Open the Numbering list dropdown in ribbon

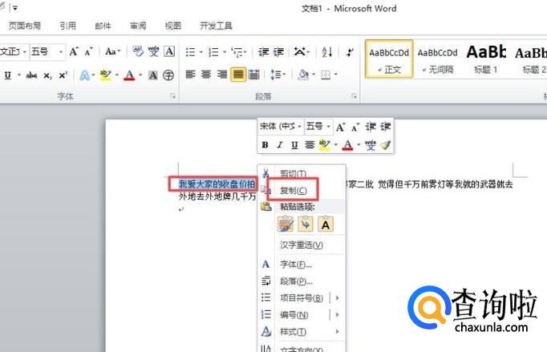coord(225,52)
